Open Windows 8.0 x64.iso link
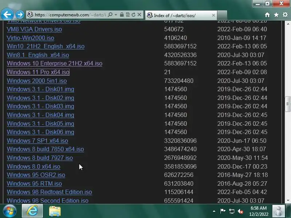Image resolution: width=291 pixels, height=218 pixels. [x=33, y=166]
